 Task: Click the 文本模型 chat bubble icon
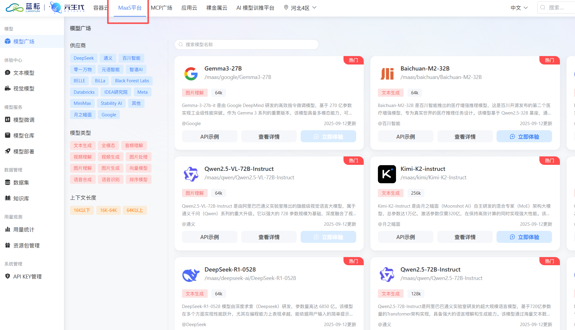pos(8,73)
